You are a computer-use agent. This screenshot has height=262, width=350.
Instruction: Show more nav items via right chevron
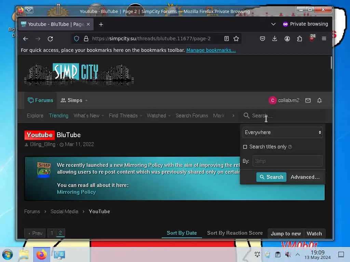(x=233, y=116)
